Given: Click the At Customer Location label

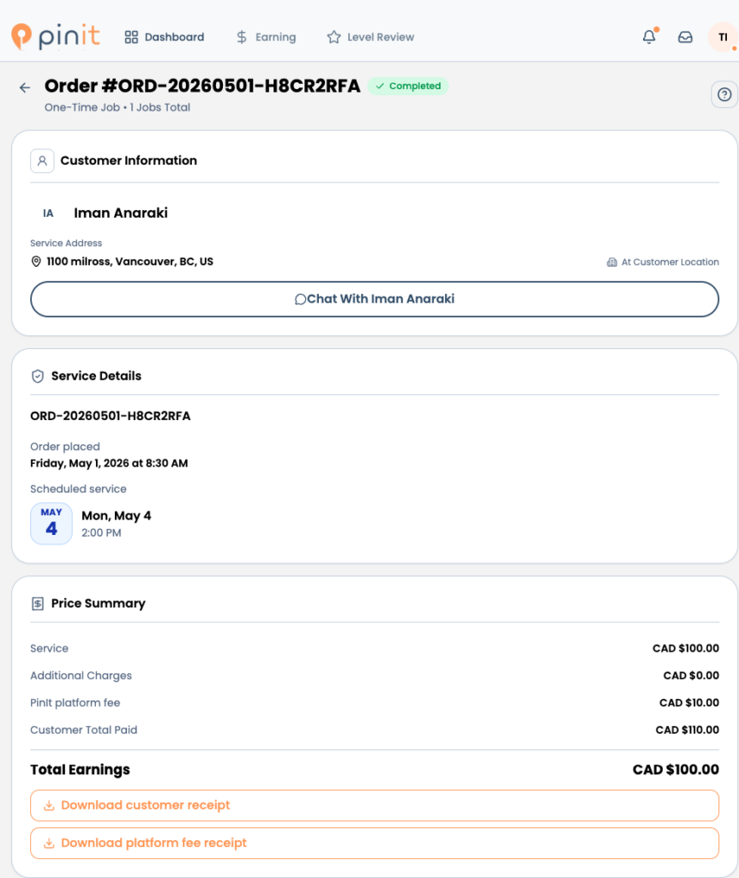Looking at the screenshot, I should click(x=670, y=262).
